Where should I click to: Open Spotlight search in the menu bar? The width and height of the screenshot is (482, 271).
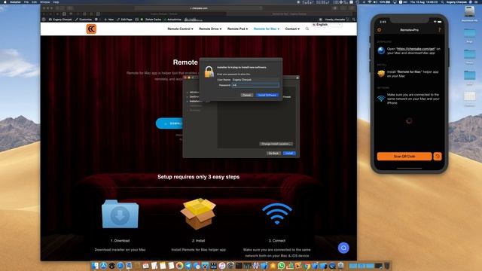click(442, 2)
